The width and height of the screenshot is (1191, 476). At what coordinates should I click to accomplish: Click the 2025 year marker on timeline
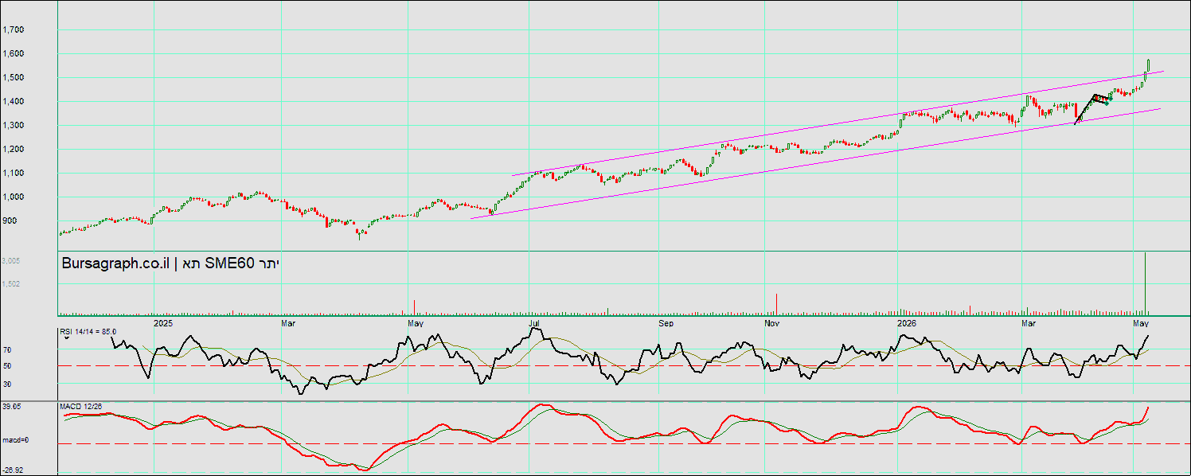click(x=163, y=323)
